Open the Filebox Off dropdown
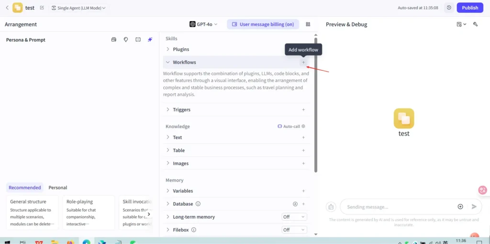 [x=294, y=230]
